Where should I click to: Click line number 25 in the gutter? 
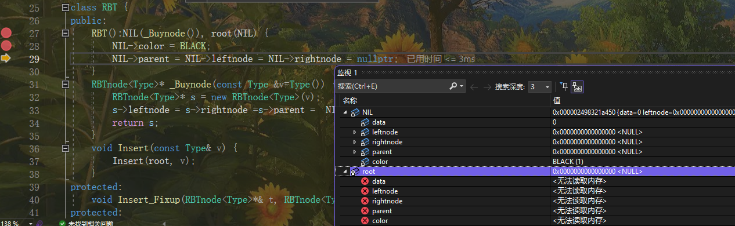coord(34,8)
